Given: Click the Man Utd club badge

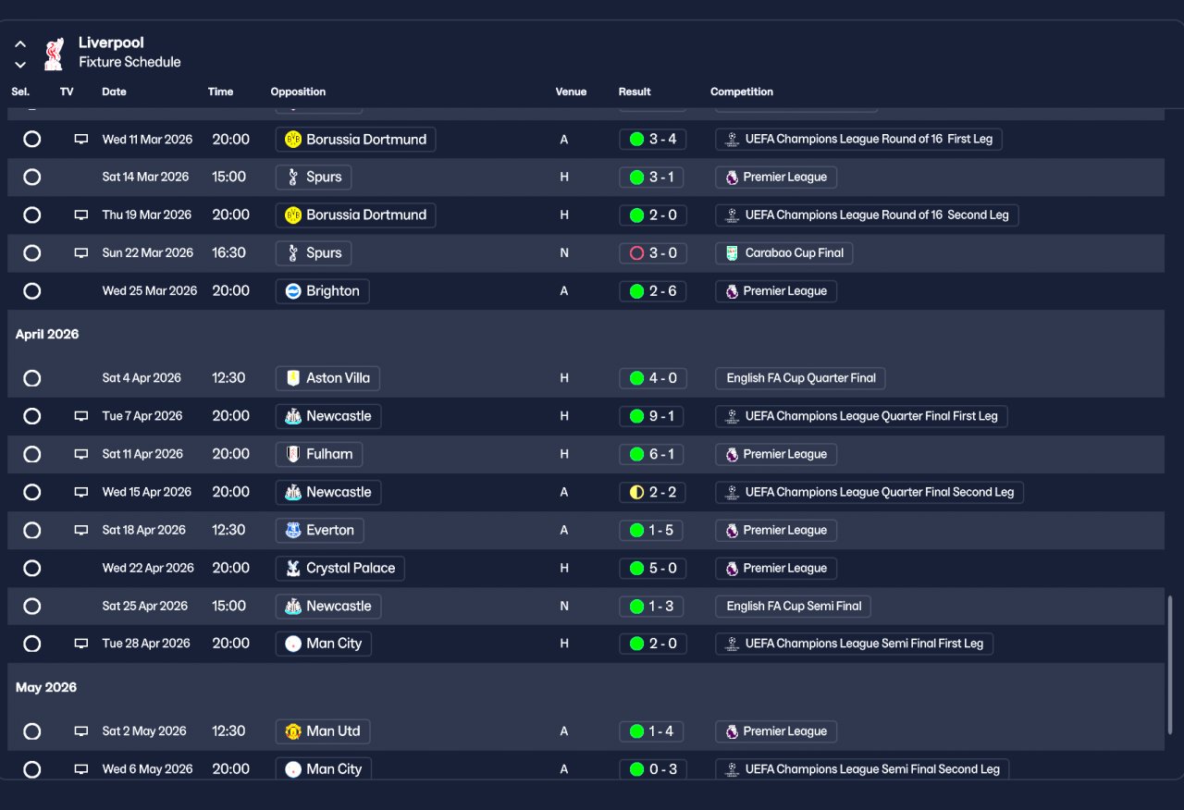Looking at the screenshot, I should point(293,731).
